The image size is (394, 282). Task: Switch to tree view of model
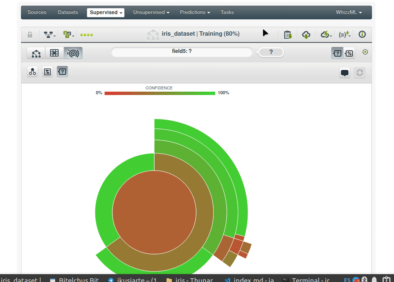36,53
